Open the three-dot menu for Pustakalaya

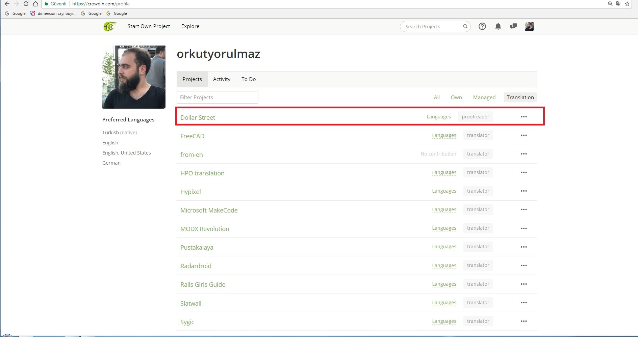524,247
